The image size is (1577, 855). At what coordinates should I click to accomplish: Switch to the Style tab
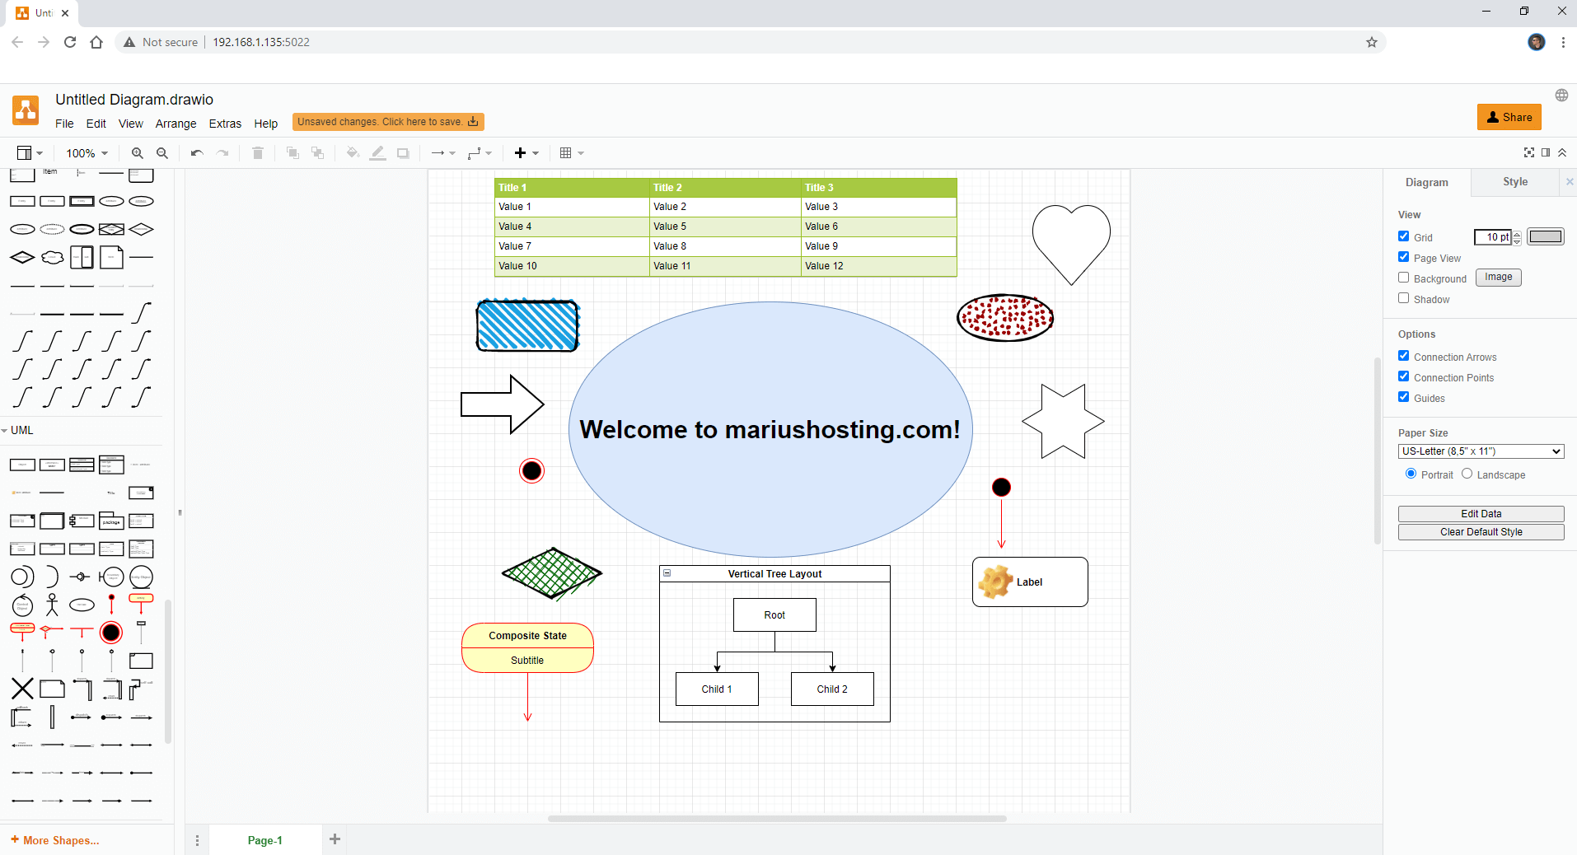(x=1514, y=182)
